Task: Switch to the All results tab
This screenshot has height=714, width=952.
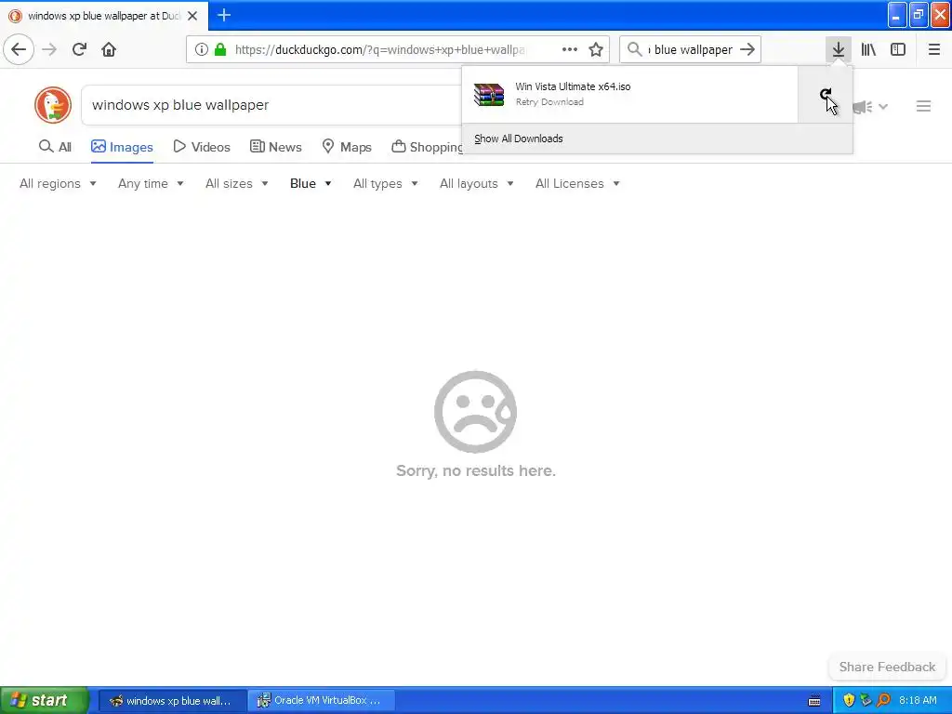Action: (55, 147)
